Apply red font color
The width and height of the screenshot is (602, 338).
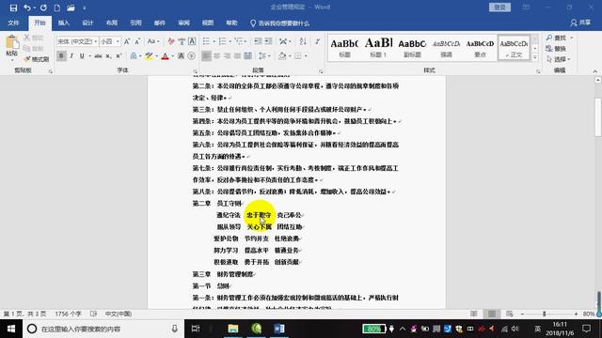tap(166, 56)
